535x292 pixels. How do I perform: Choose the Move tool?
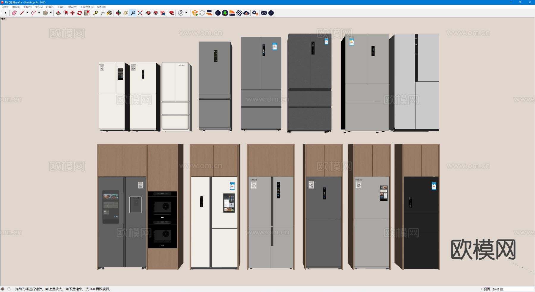[x=73, y=13]
